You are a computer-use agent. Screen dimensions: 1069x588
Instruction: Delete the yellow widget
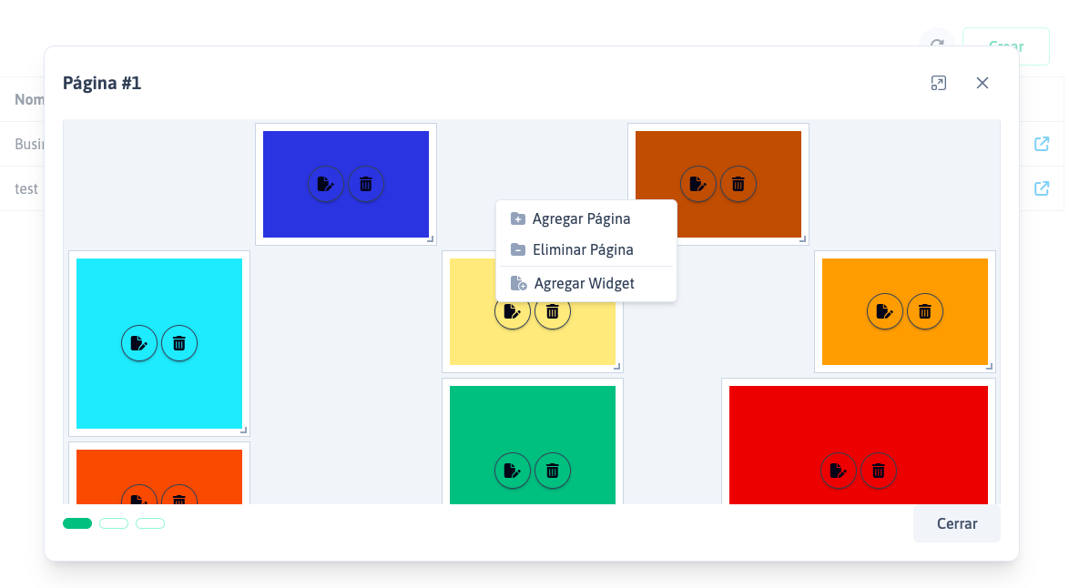[x=553, y=312]
